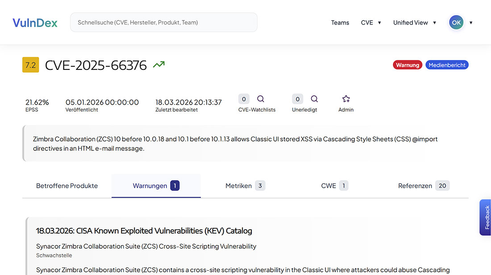Click the Zimbra Collaboration CVE description text
491x275 pixels.
(235, 144)
